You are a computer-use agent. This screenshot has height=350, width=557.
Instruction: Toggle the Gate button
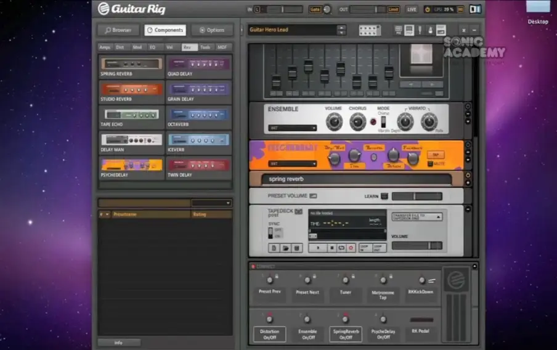(315, 10)
